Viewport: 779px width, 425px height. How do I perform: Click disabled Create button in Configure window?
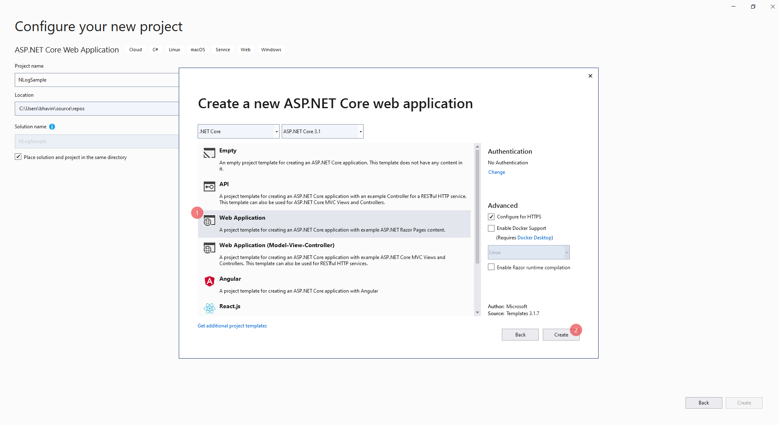coord(744,403)
